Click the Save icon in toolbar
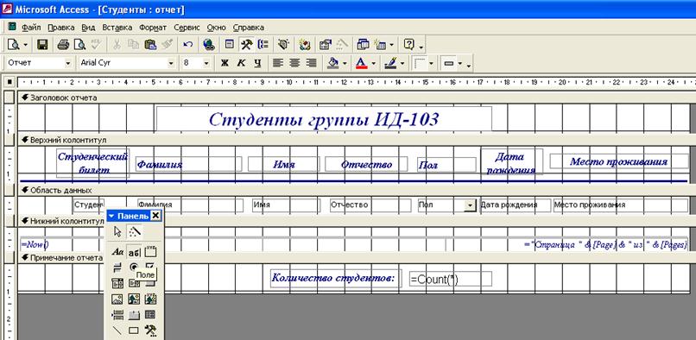 [x=42, y=44]
